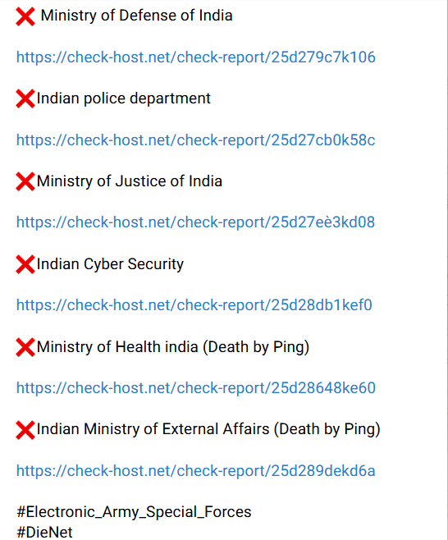Follow the check-host link ending 3kd08

coord(195,222)
